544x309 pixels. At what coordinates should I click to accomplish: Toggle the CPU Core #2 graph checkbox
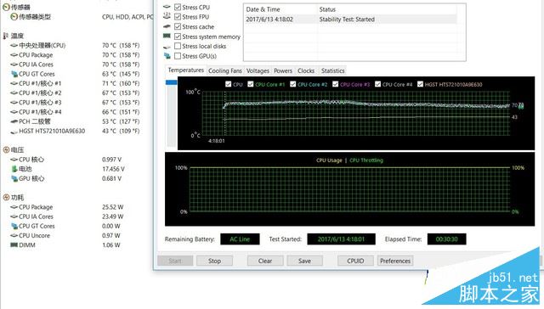[x=292, y=84]
